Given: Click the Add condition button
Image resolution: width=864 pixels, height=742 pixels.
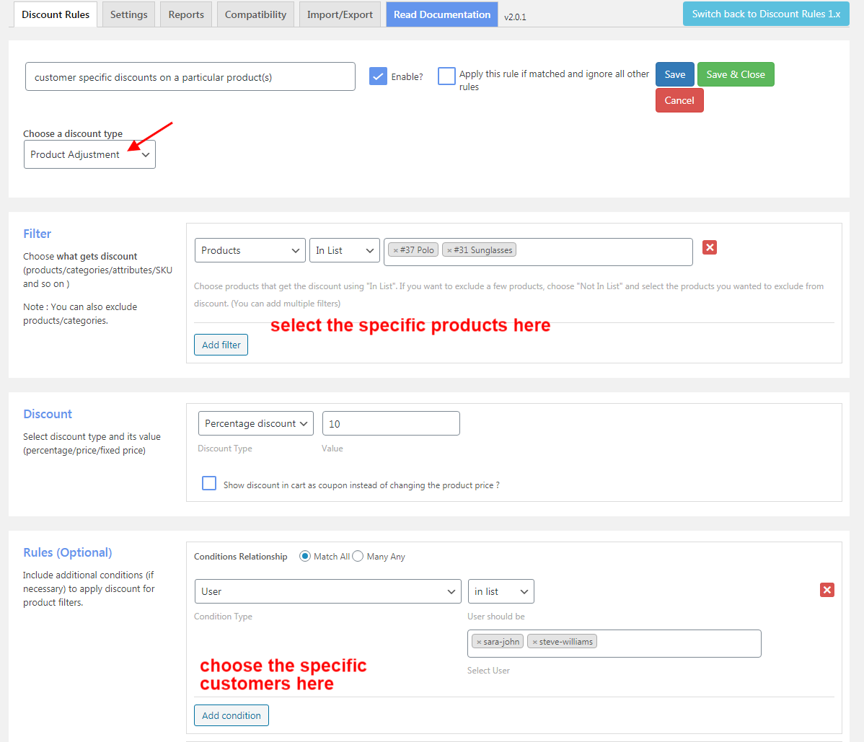Looking at the screenshot, I should [x=231, y=715].
